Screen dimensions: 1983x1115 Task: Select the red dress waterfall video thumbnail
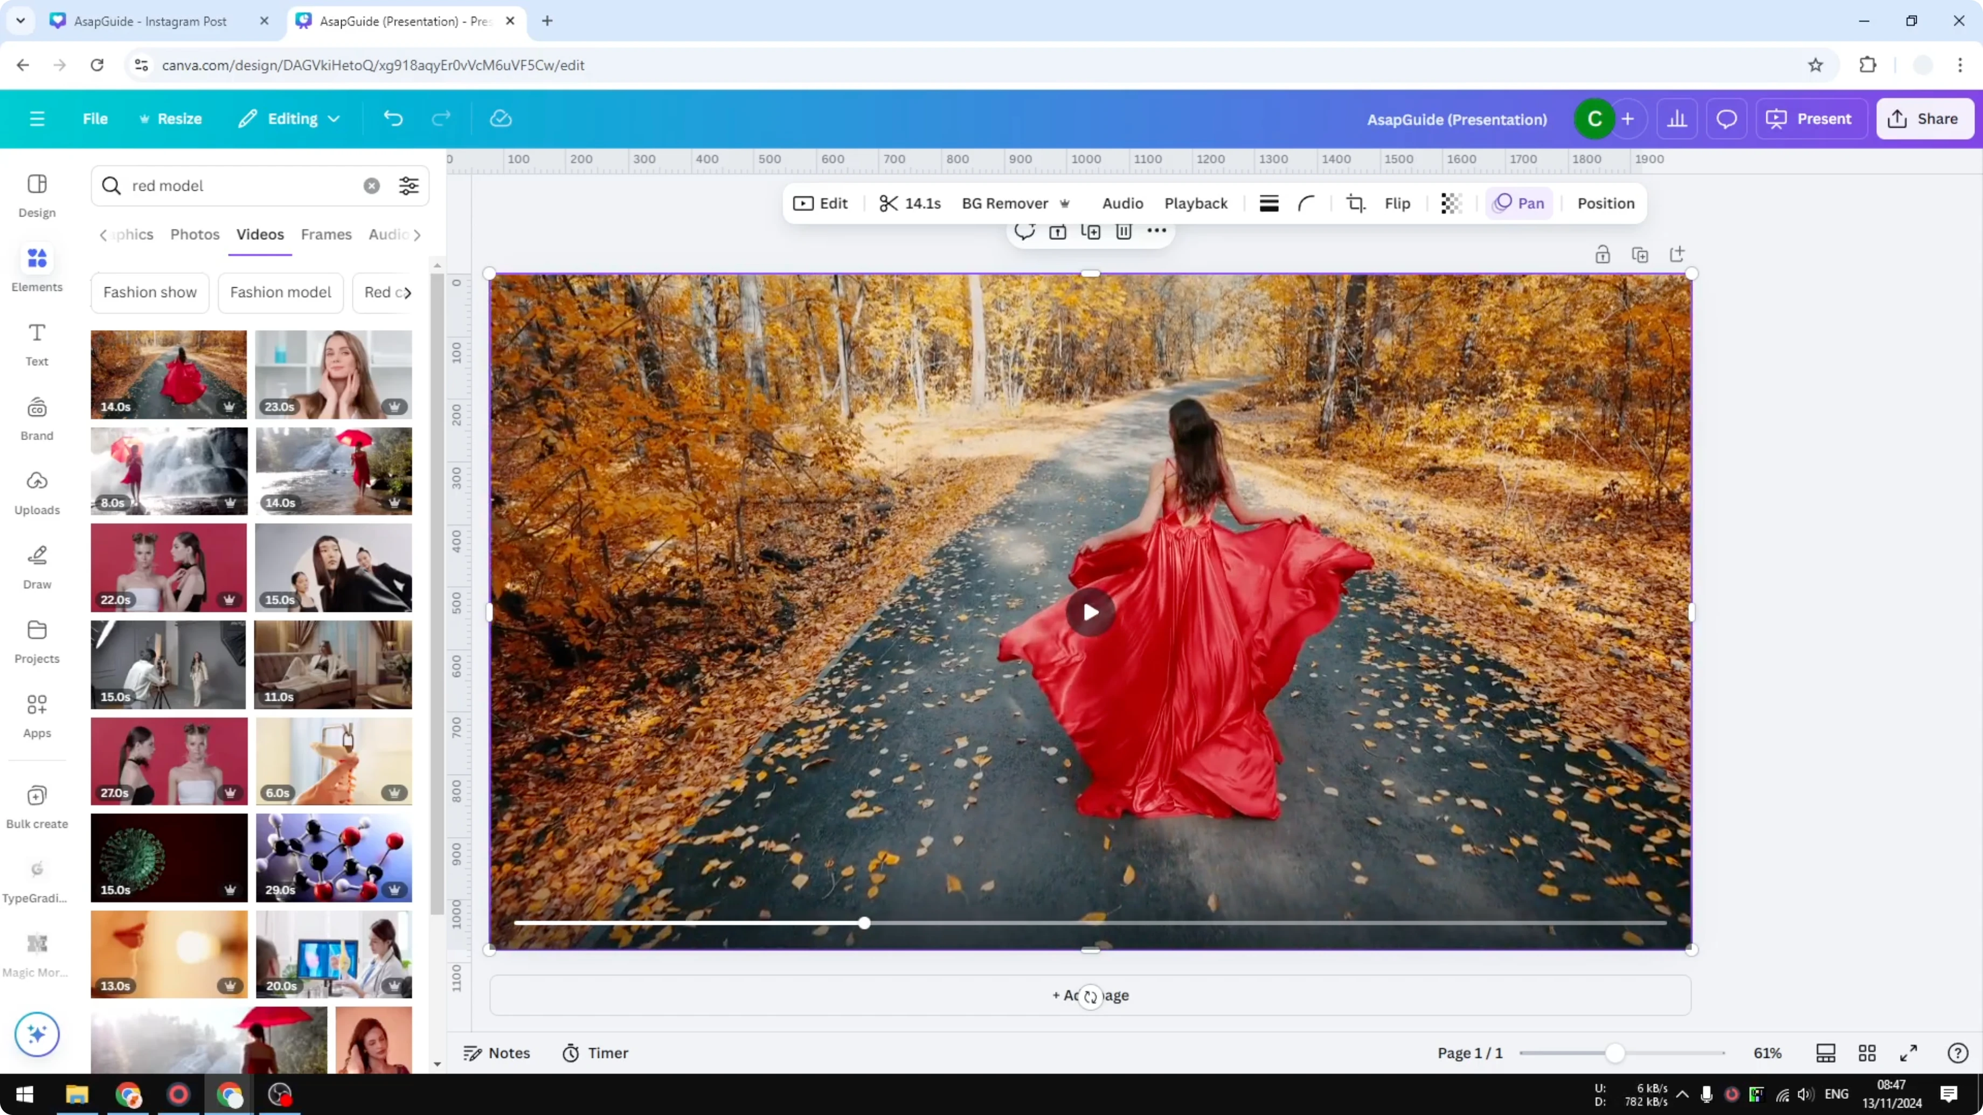[x=169, y=471]
